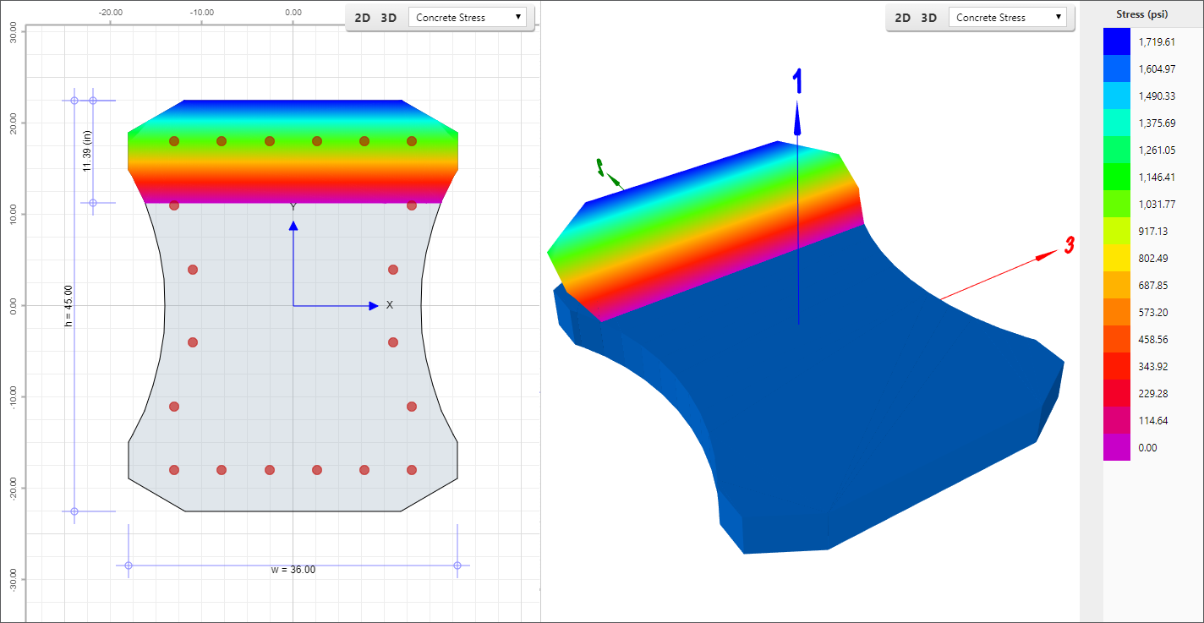Click the cyan 1,490.33 legend swatch
1204x623 pixels.
click(1117, 96)
